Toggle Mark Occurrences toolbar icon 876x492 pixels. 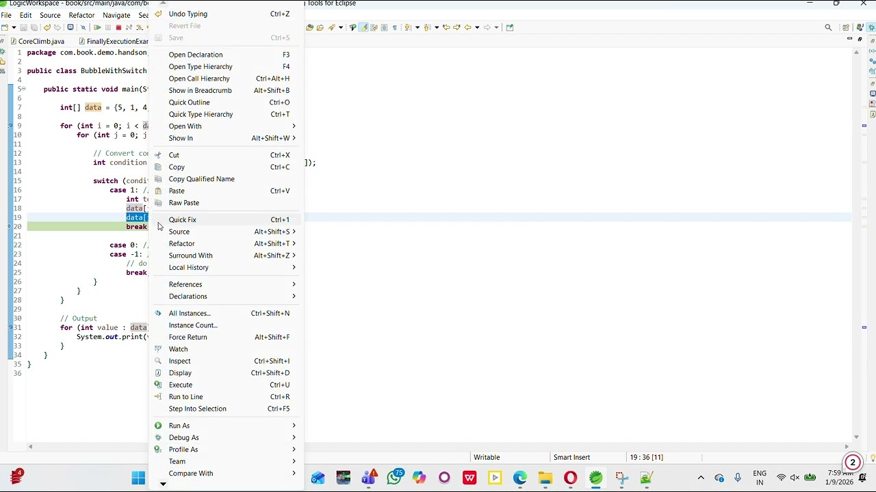(363, 27)
